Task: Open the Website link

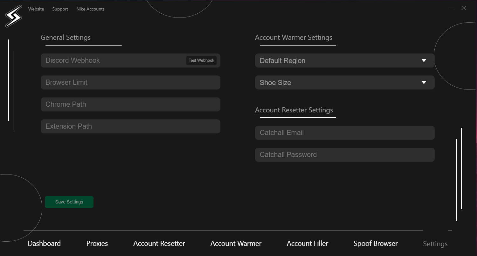Action: (x=36, y=9)
